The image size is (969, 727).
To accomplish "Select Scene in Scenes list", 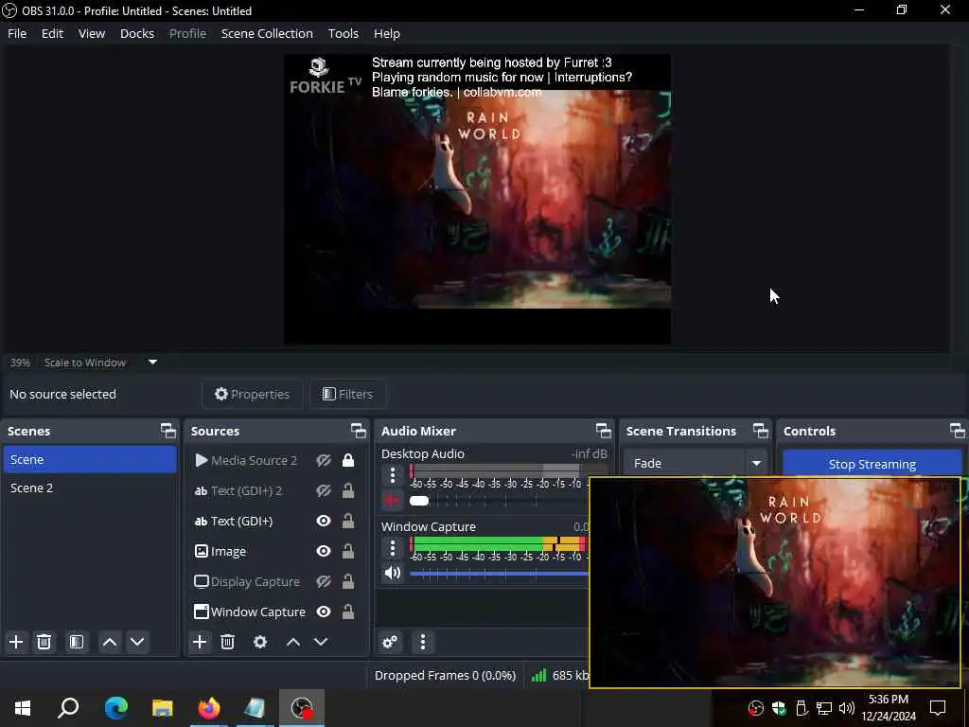I will coord(90,459).
